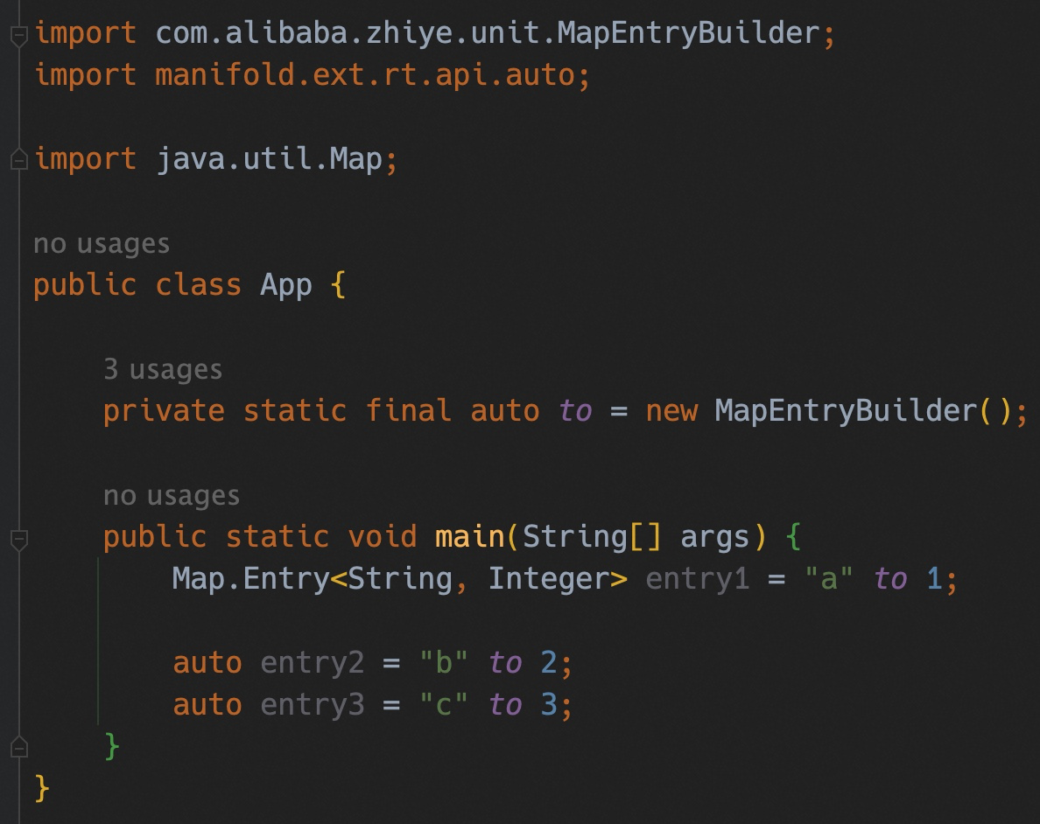
Task: Click the to operator in the entry3 line
Action: tap(506, 704)
